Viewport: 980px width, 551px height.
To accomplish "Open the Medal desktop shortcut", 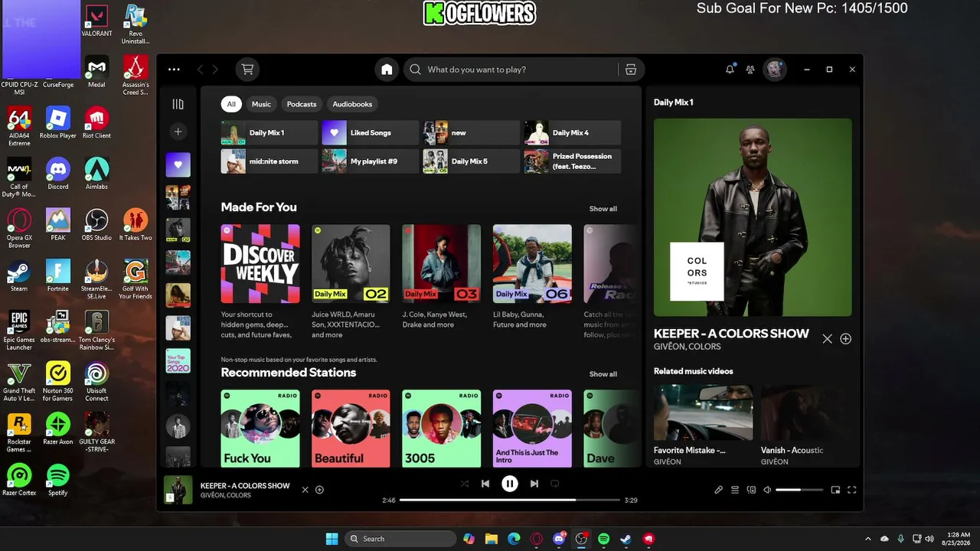I will 96,71.
